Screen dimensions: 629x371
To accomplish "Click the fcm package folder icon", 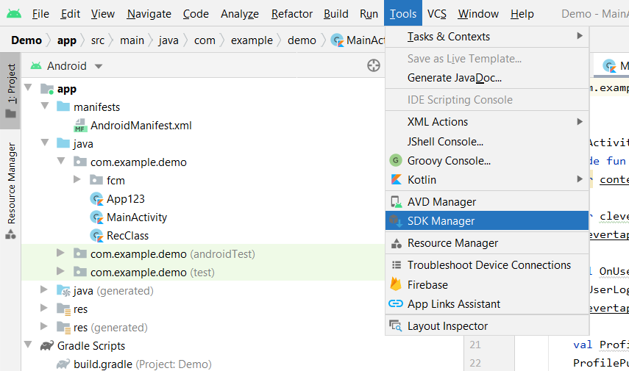I will (x=96, y=180).
